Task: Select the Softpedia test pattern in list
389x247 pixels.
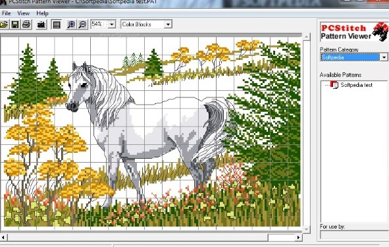Action: pos(356,85)
